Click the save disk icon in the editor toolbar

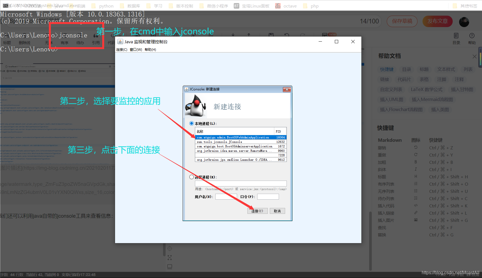point(271,35)
